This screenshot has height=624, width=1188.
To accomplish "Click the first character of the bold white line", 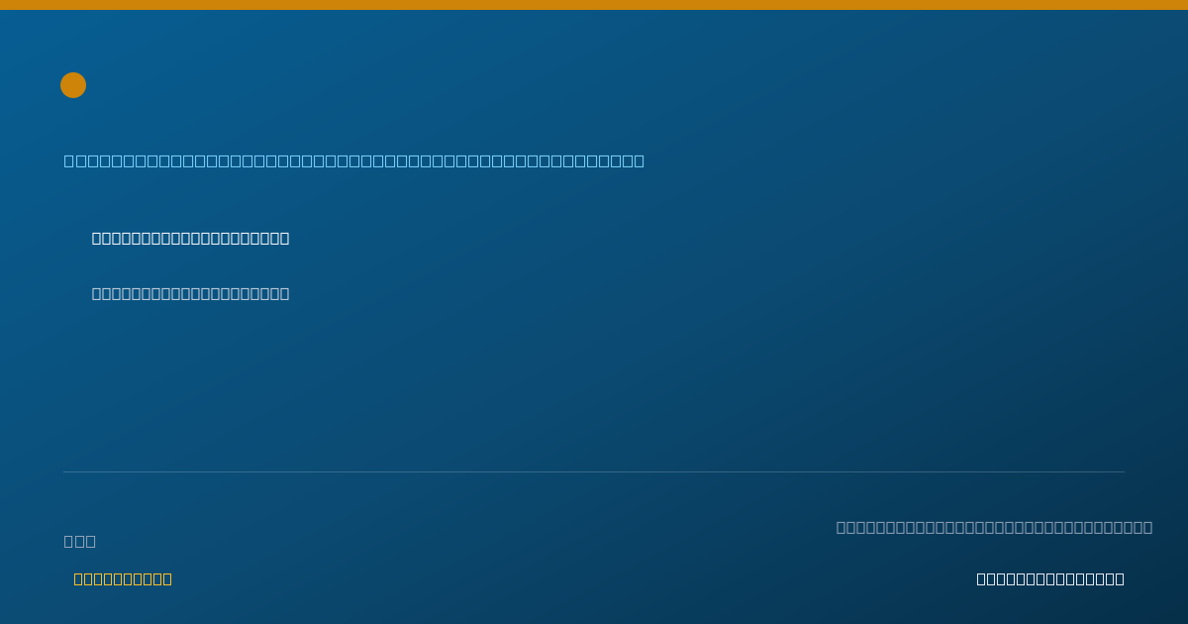I will [97, 238].
